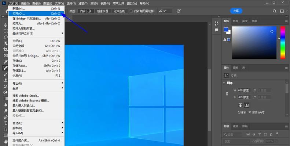Set canvas orientation to portrait
Image resolution: width=290 pixels, height=146 pixels.
(241, 105)
